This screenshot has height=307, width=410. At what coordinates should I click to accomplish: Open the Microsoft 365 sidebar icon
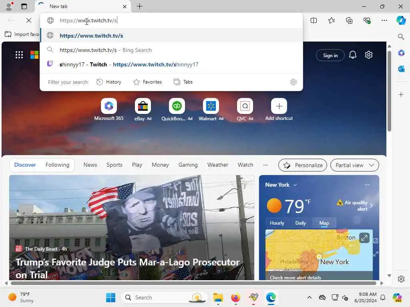[x=401, y=53]
